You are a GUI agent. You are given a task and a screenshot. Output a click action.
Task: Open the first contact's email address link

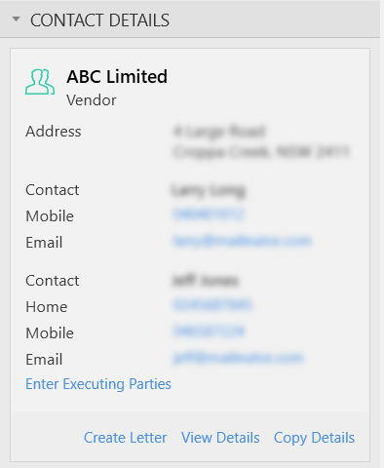point(242,241)
